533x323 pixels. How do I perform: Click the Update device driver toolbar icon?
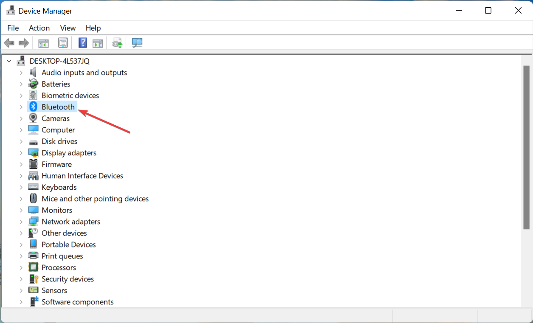[x=117, y=43]
